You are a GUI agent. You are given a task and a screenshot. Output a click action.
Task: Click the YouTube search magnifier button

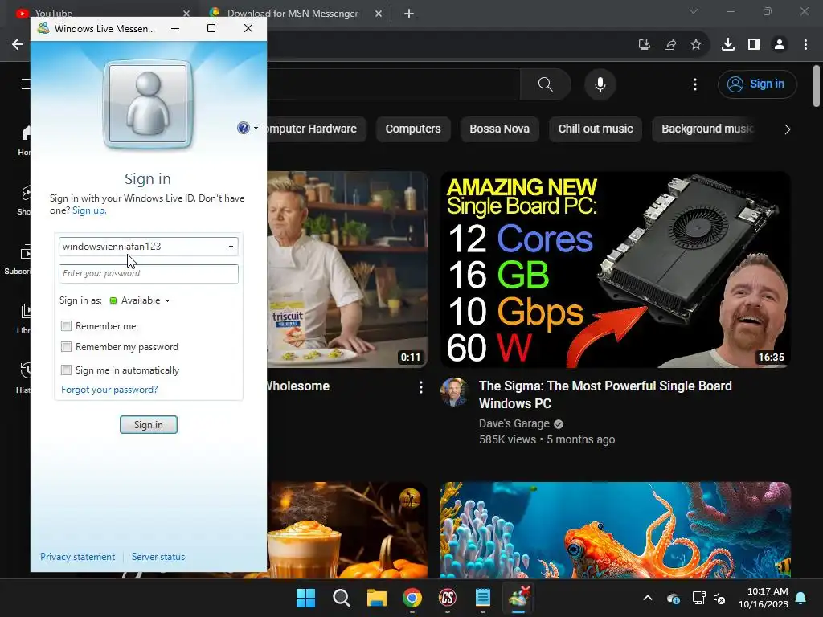tap(546, 84)
